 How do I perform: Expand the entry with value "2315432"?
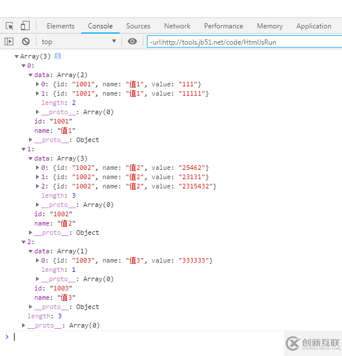pos(38,186)
